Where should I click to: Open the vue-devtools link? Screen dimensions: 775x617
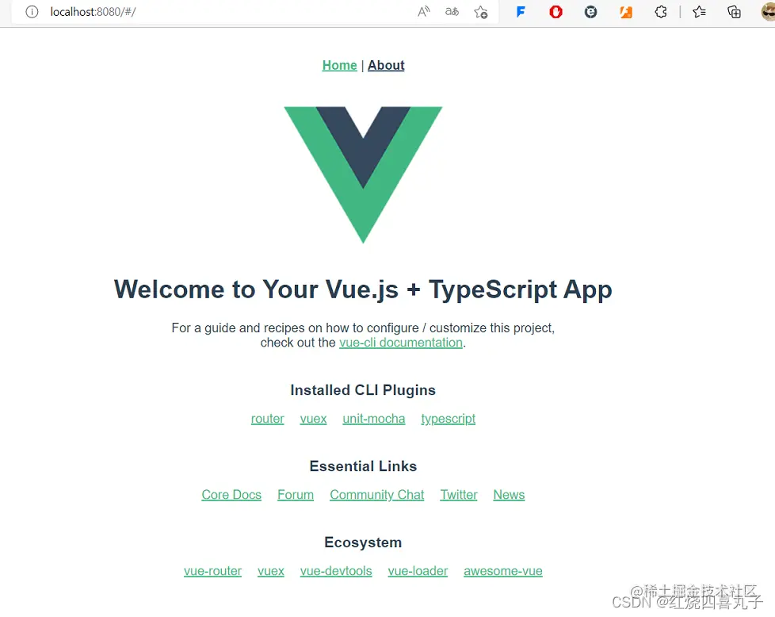[x=336, y=571]
